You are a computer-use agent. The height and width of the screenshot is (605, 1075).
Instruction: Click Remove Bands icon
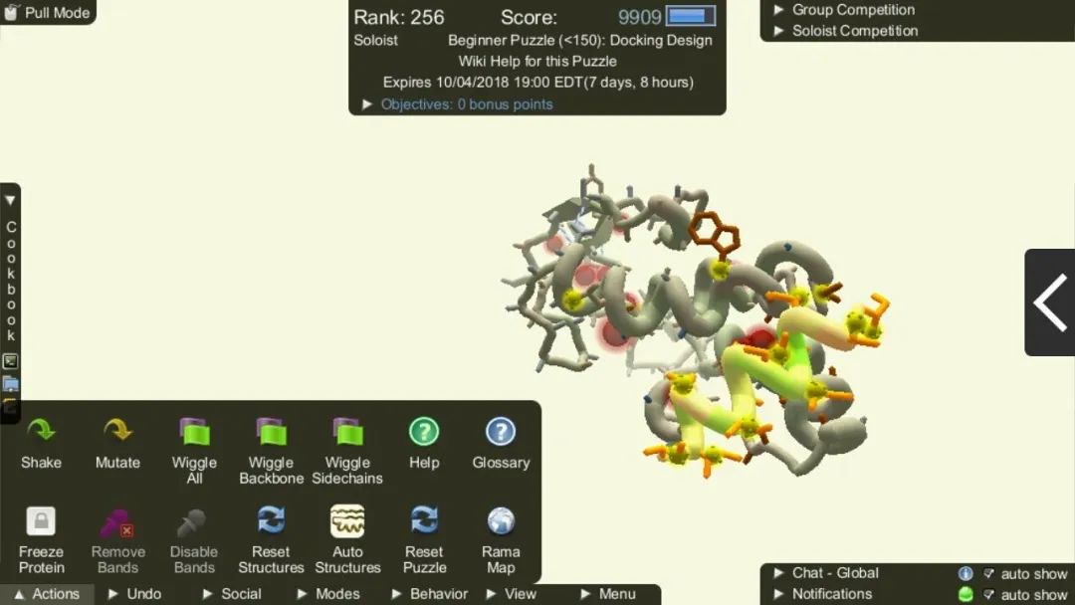click(x=117, y=522)
